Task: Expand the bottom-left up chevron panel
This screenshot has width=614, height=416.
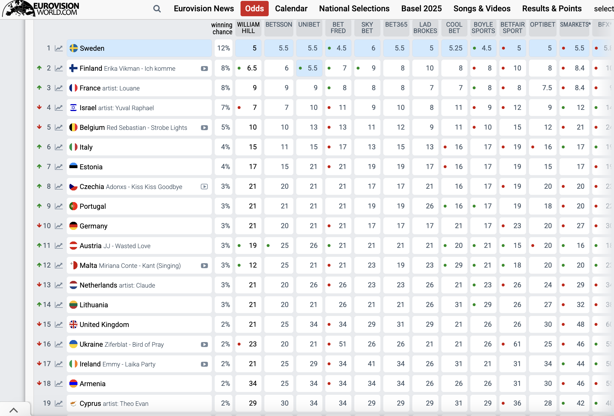Action: [x=14, y=410]
